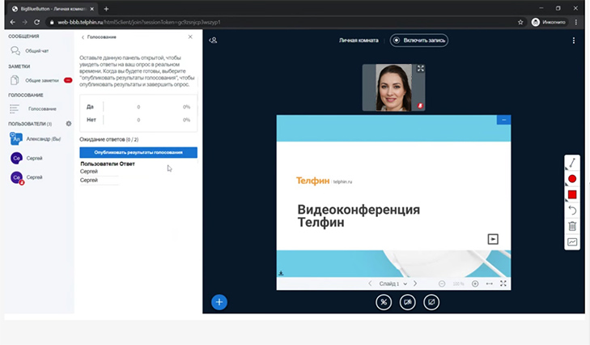Click the Нет poll result row
Image resolution: width=590 pixels, height=345 pixels.
[x=138, y=120]
